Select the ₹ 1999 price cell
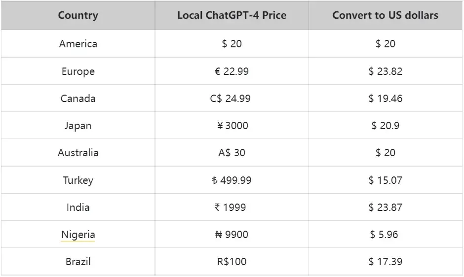Image resolution: width=464 pixels, height=277 pixels. click(230, 208)
